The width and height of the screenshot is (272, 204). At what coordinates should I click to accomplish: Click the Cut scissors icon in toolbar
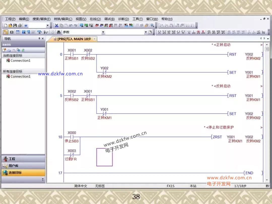coord(57,25)
